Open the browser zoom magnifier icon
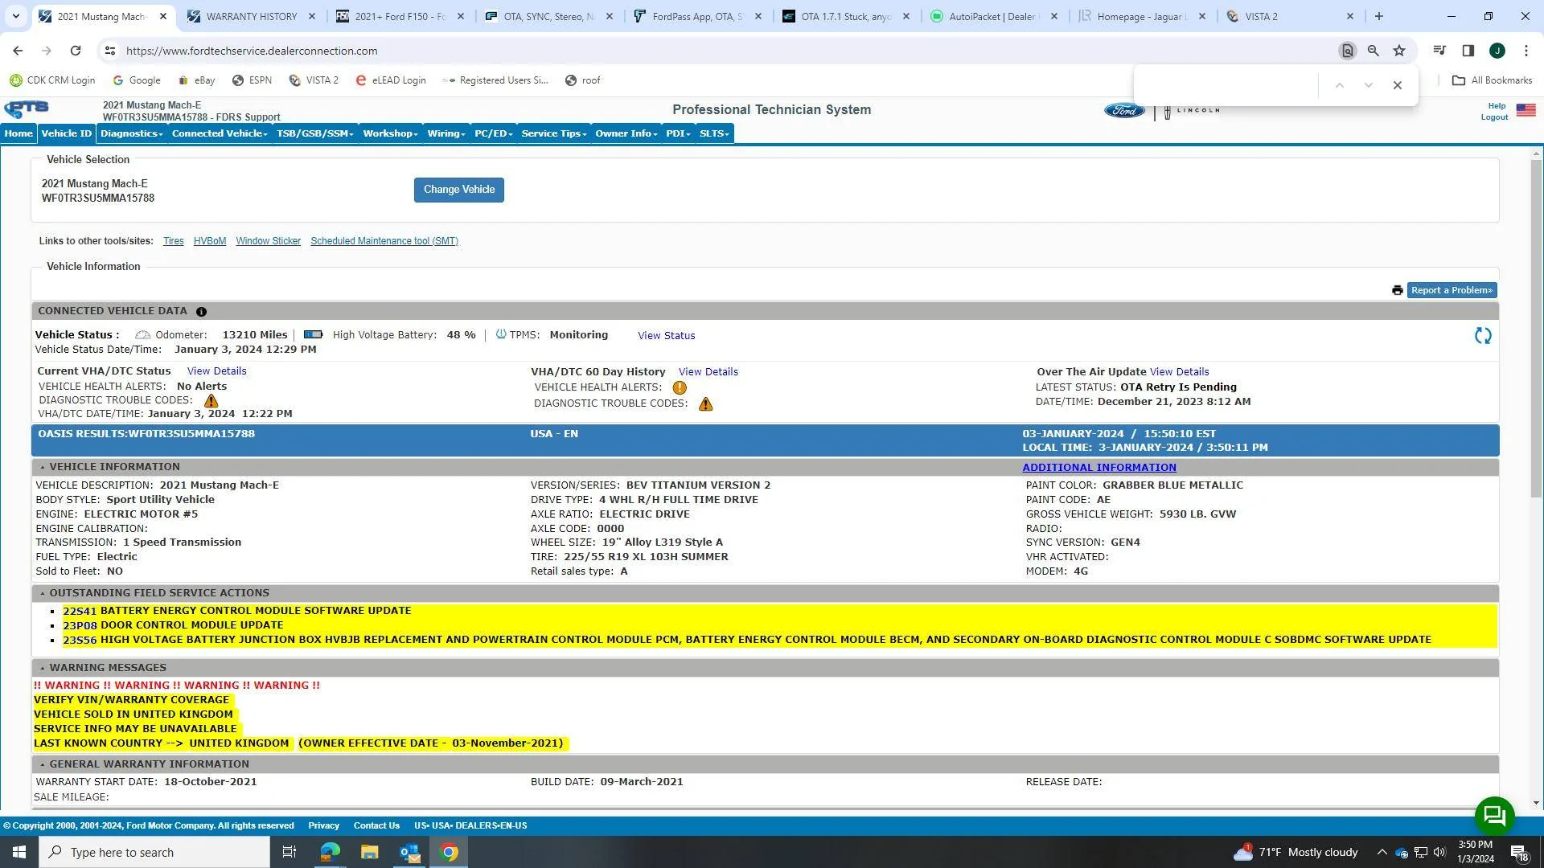 [x=1374, y=51]
